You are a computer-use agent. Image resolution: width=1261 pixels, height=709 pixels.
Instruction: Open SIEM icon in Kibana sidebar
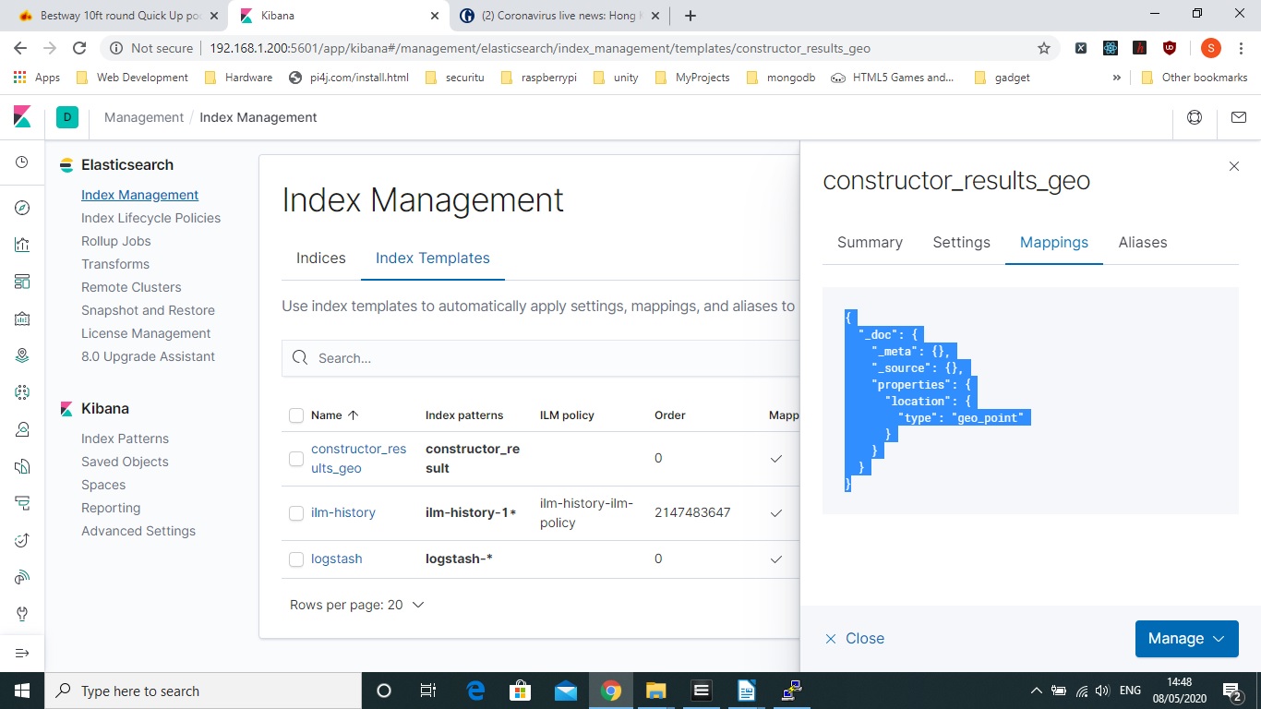22,577
